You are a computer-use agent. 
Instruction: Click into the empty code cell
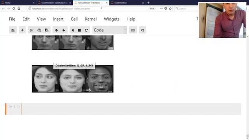coord(131,109)
